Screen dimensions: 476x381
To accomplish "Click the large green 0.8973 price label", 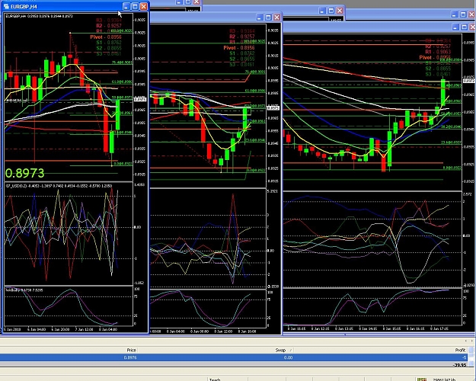I will click(x=25, y=173).
